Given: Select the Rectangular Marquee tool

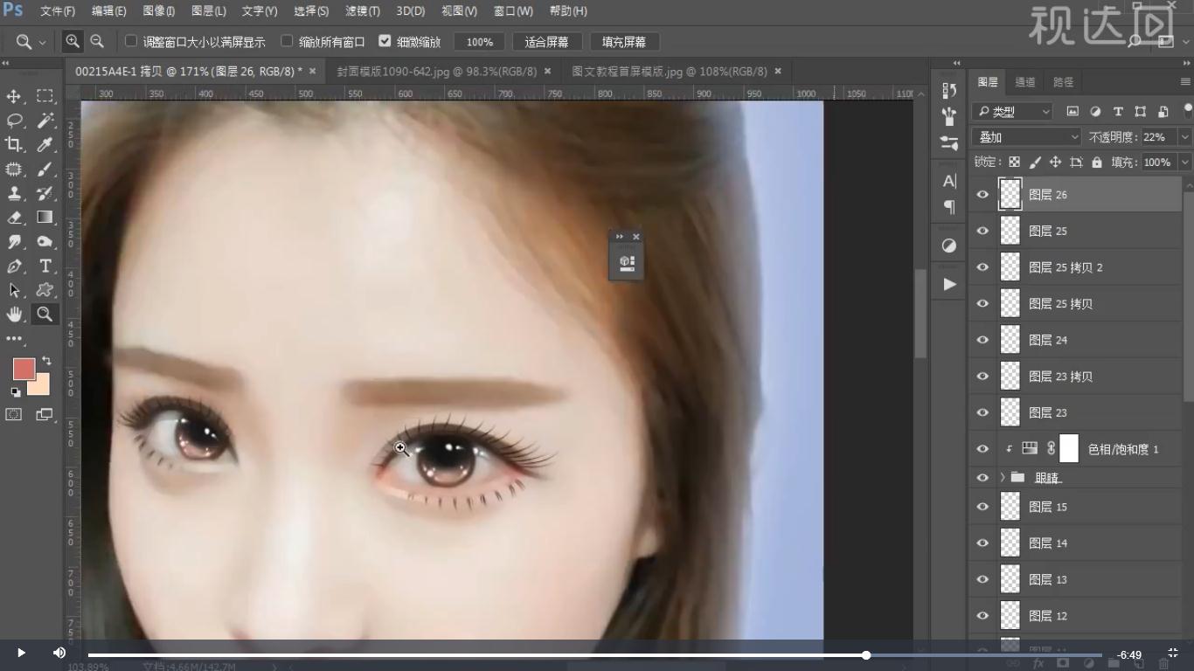Looking at the screenshot, I should click(x=45, y=96).
